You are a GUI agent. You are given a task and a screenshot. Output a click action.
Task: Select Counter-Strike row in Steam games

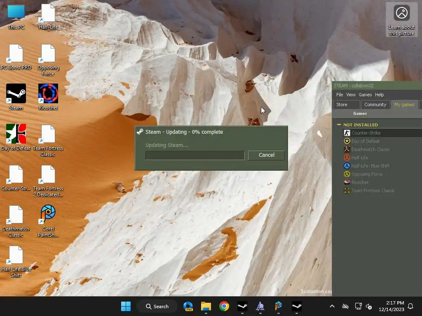(x=383, y=133)
